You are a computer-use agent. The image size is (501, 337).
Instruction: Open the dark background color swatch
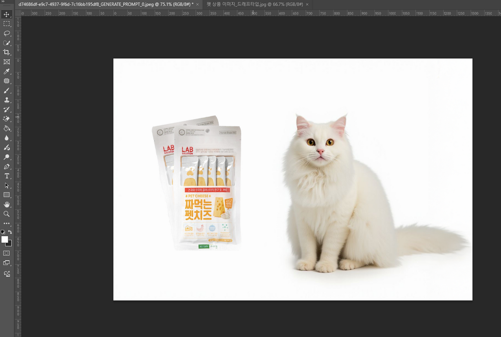tap(9, 244)
